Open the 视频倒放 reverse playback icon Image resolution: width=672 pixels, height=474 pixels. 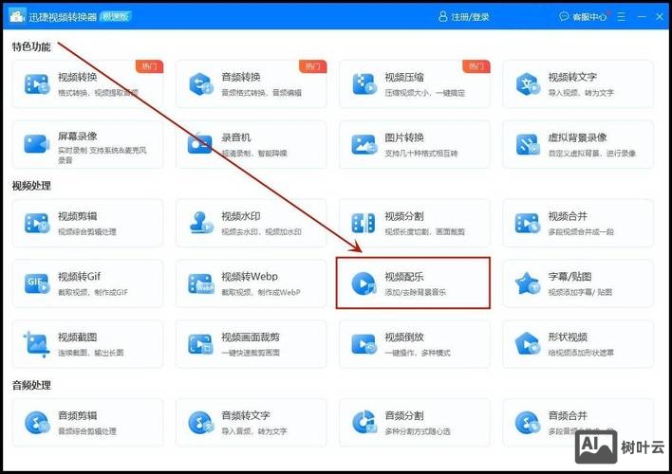(364, 344)
